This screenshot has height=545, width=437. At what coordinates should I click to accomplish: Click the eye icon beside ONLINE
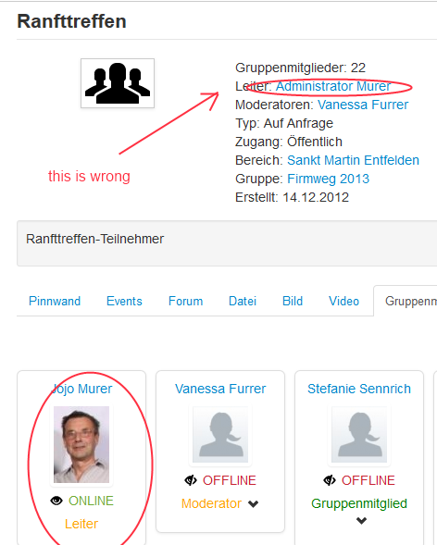click(x=56, y=501)
